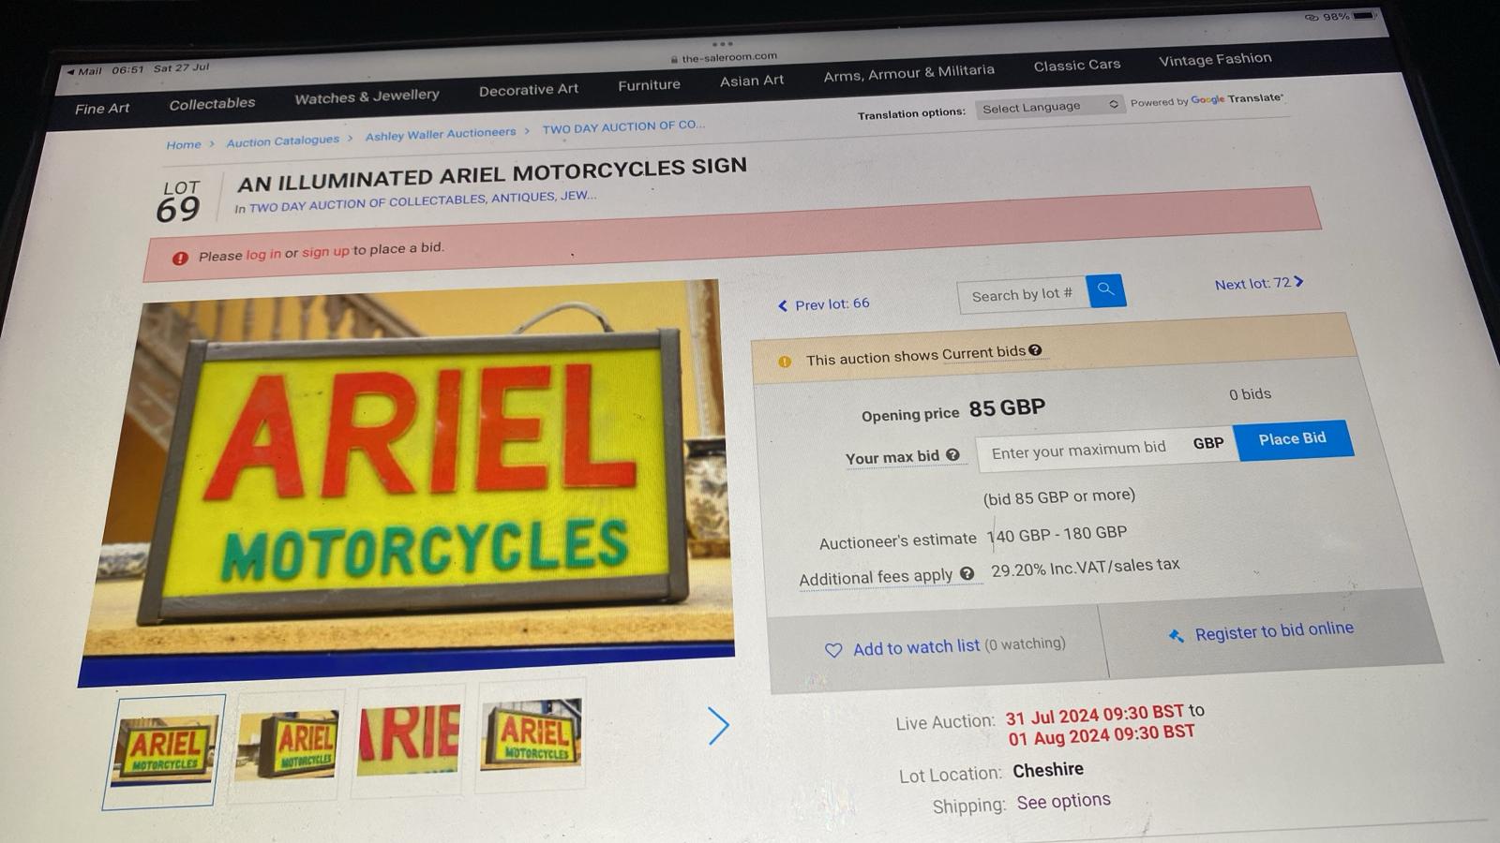Viewport: 1500px width, 843px height.
Task: Click the Place Bid button
Action: [x=1293, y=439]
